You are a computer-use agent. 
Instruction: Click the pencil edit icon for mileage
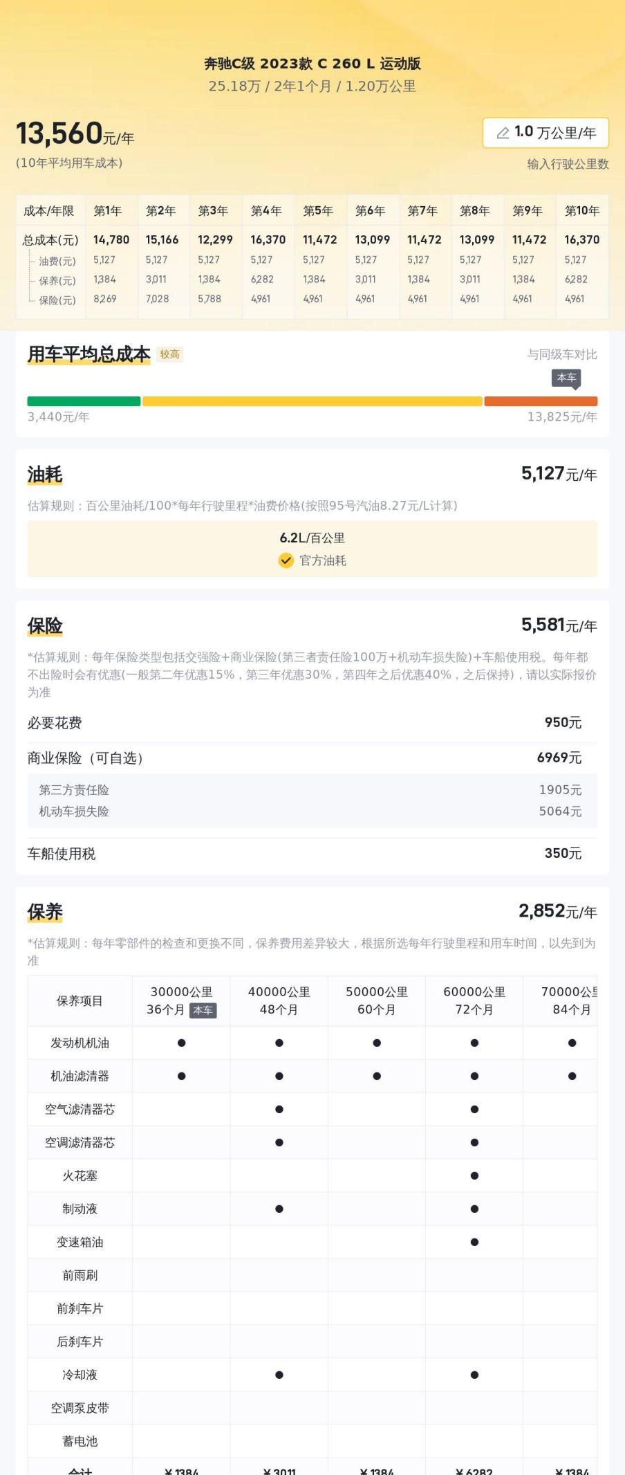point(503,133)
